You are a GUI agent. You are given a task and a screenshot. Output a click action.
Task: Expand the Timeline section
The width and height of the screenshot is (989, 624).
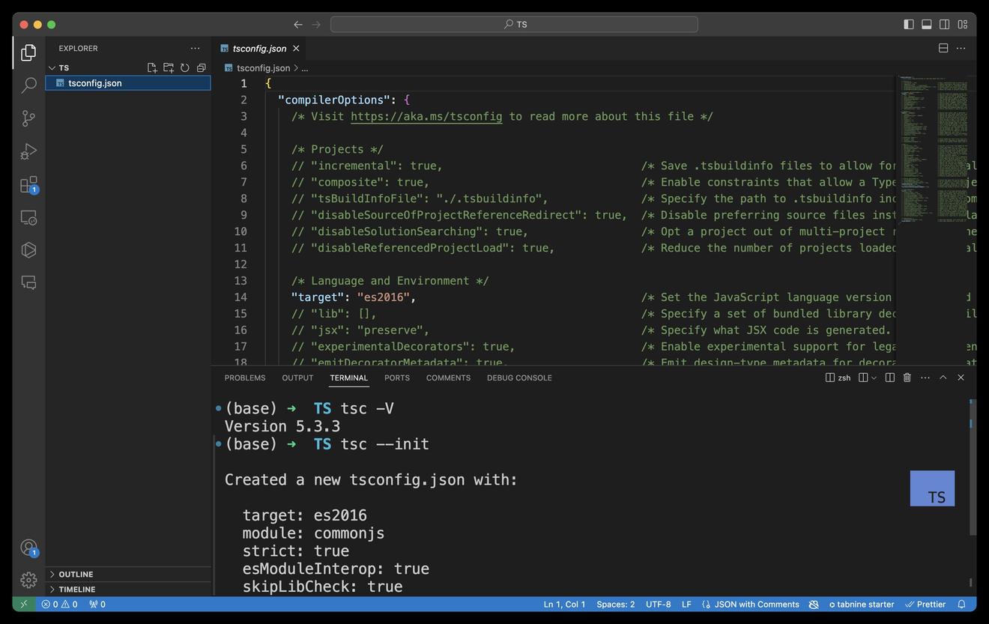click(x=76, y=590)
